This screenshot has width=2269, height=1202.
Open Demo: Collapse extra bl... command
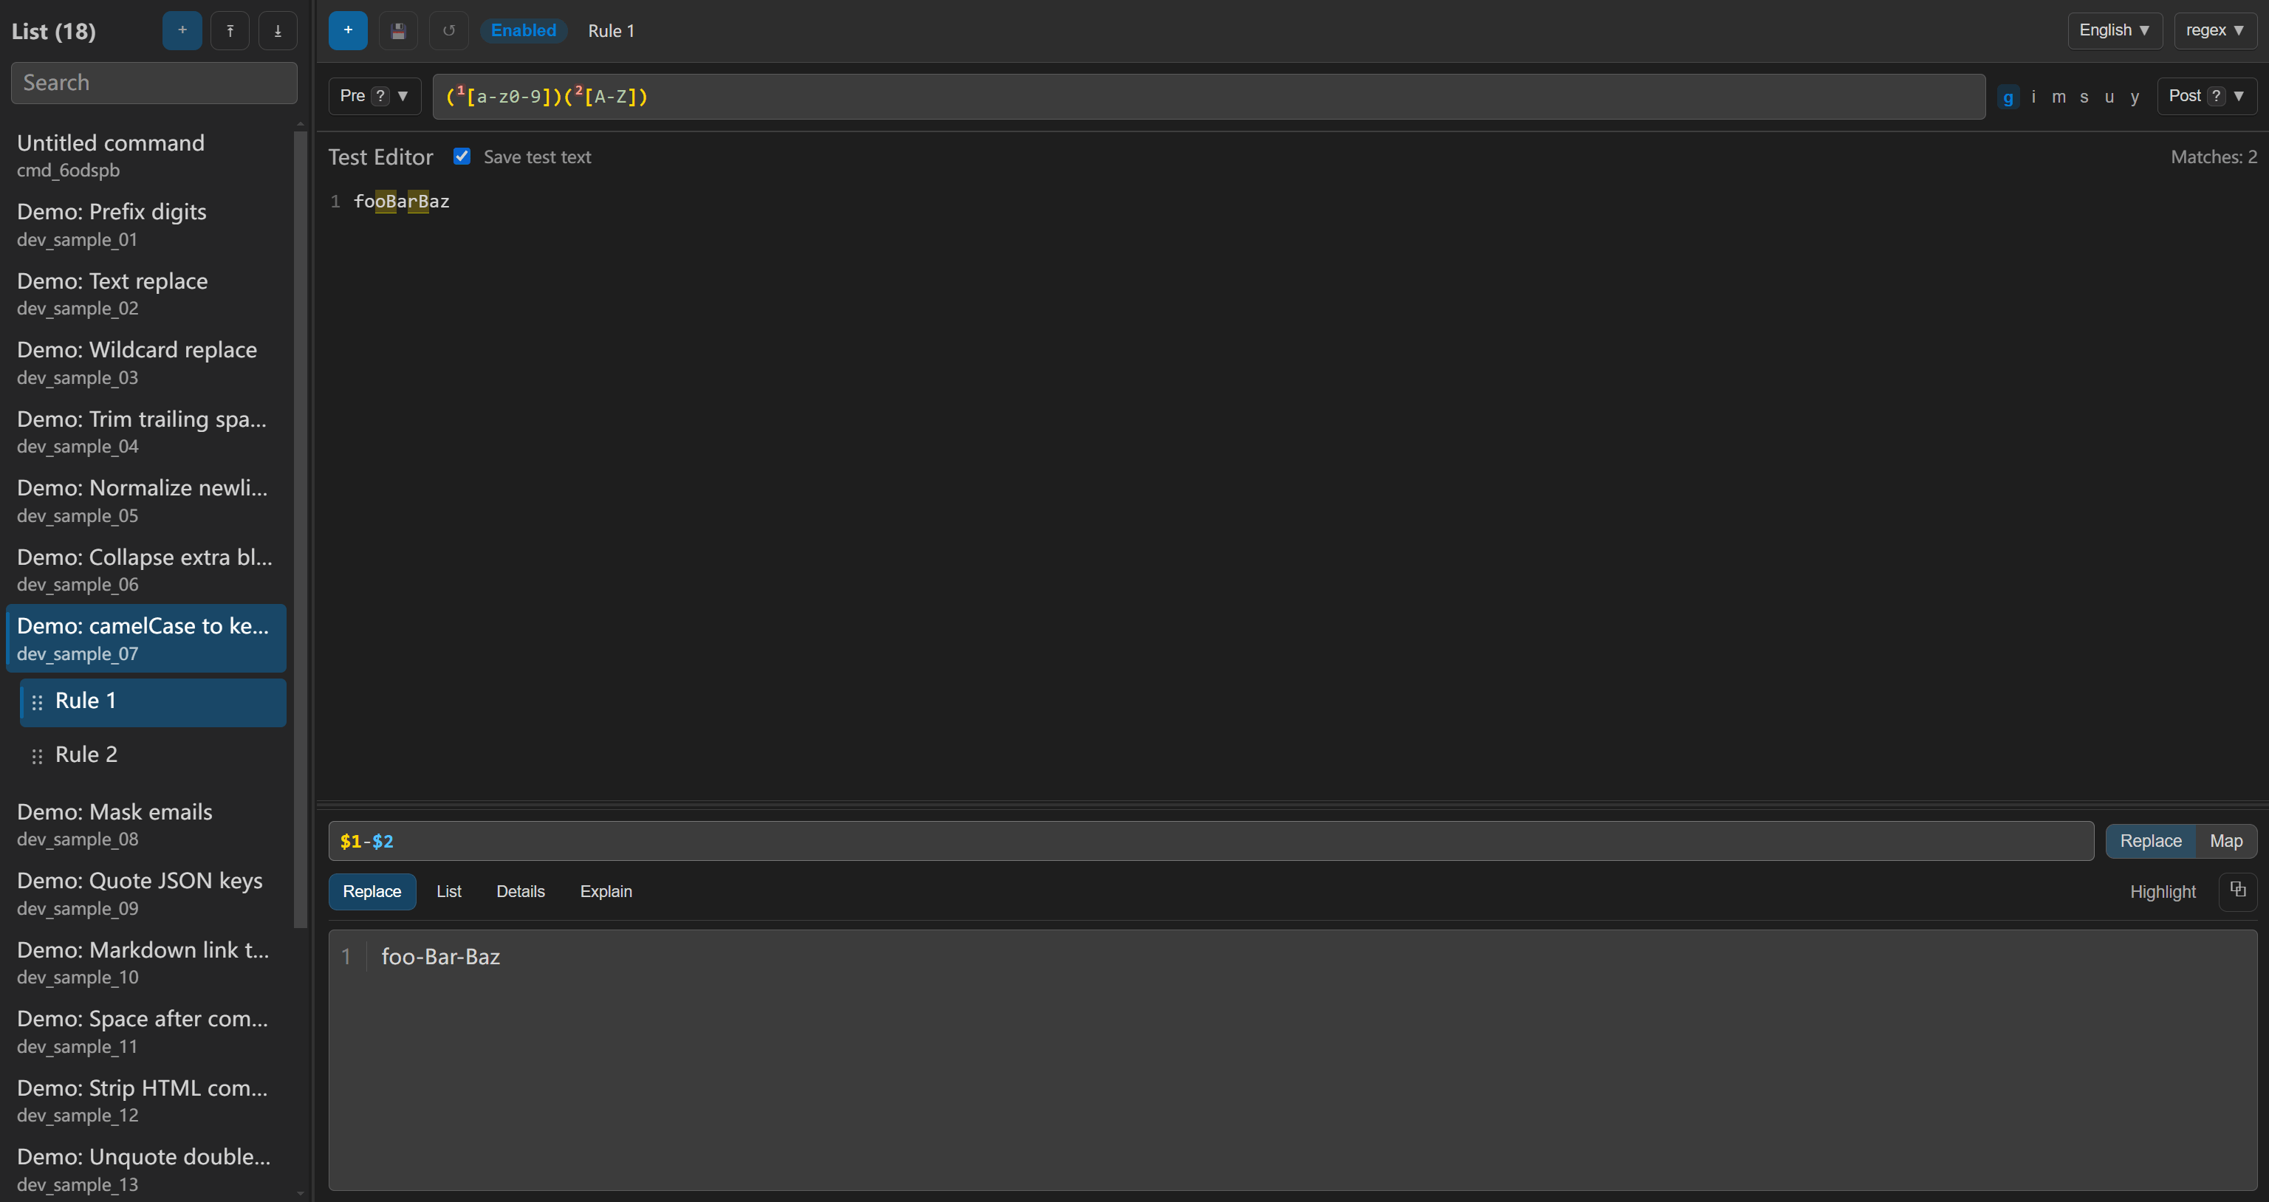coord(146,570)
